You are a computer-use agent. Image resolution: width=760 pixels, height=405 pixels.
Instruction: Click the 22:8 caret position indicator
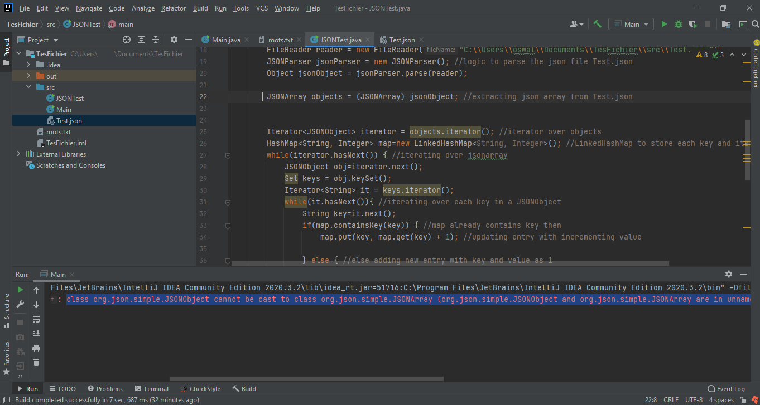point(652,399)
